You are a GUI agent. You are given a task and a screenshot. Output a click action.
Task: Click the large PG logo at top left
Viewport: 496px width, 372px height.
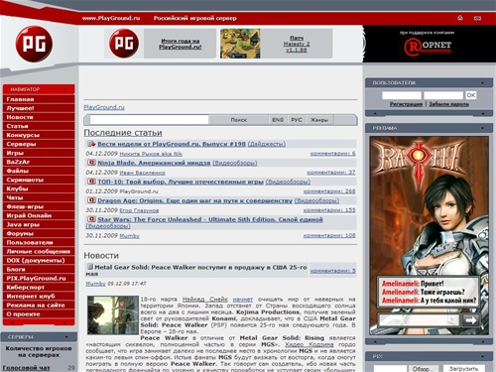[34, 44]
